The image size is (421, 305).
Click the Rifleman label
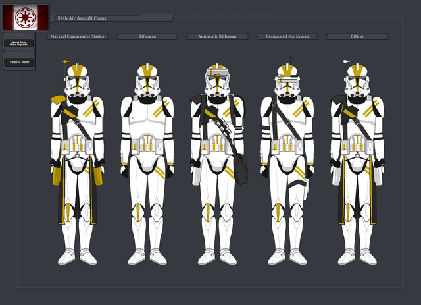(x=147, y=36)
